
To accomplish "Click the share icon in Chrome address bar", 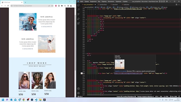I will (x=49, y=6).
